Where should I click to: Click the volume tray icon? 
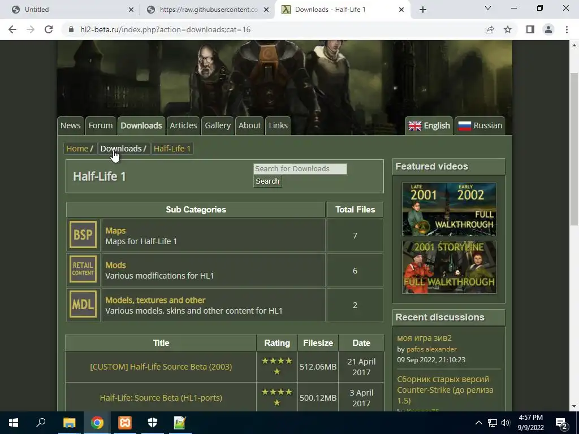(x=505, y=423)
